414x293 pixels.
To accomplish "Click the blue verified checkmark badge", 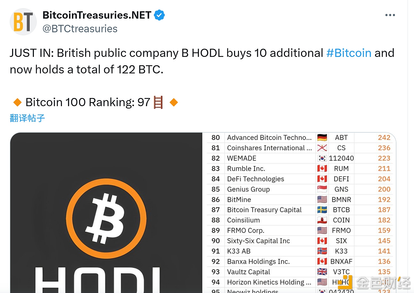I will pyautogui.click(x=159, y=15).
